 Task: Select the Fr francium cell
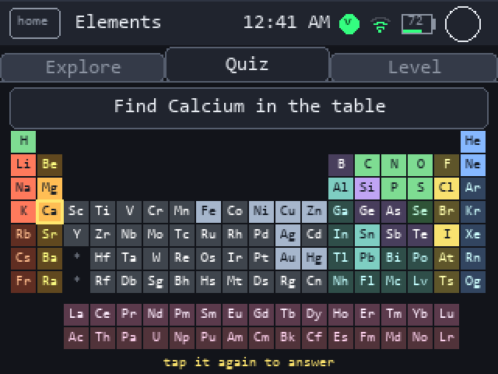coord(23,282)
